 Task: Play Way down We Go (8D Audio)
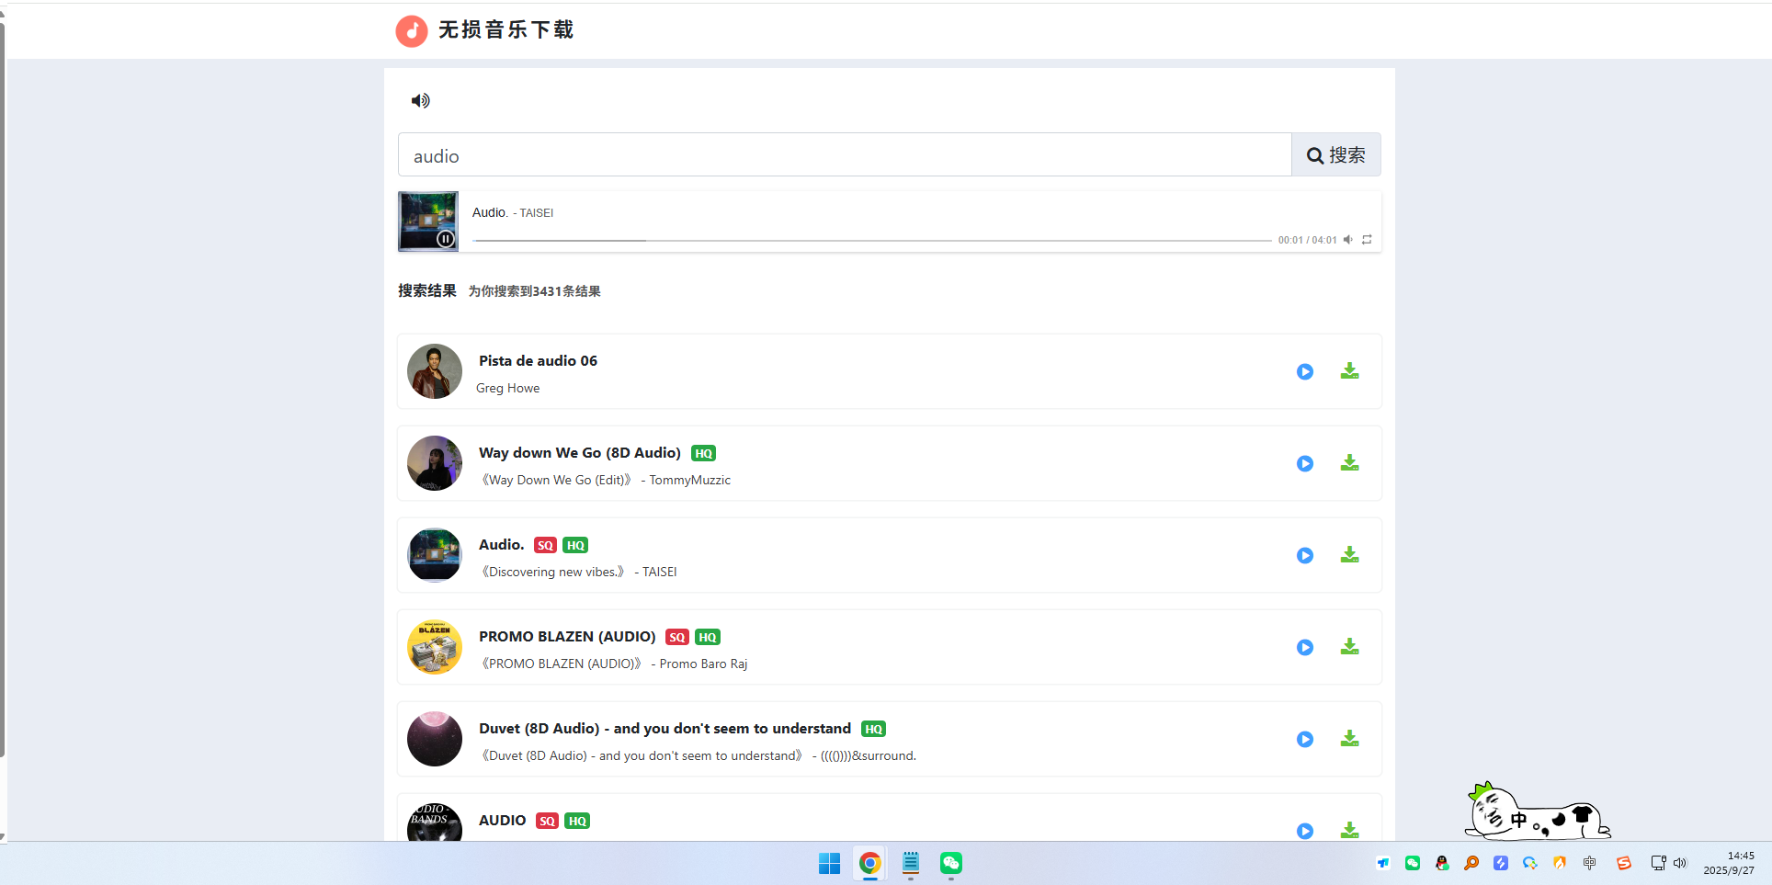click(1304, 463)
